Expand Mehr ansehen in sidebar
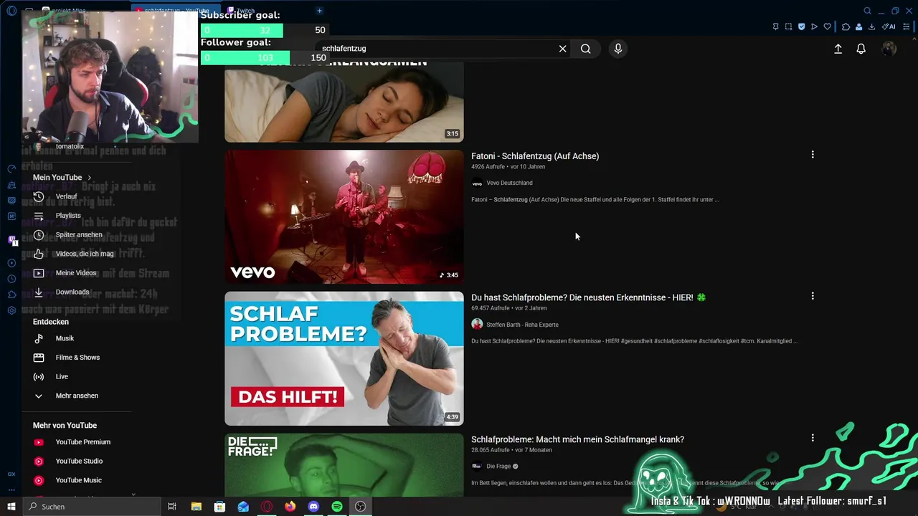918x516 pixels. (x=77, y=396)
